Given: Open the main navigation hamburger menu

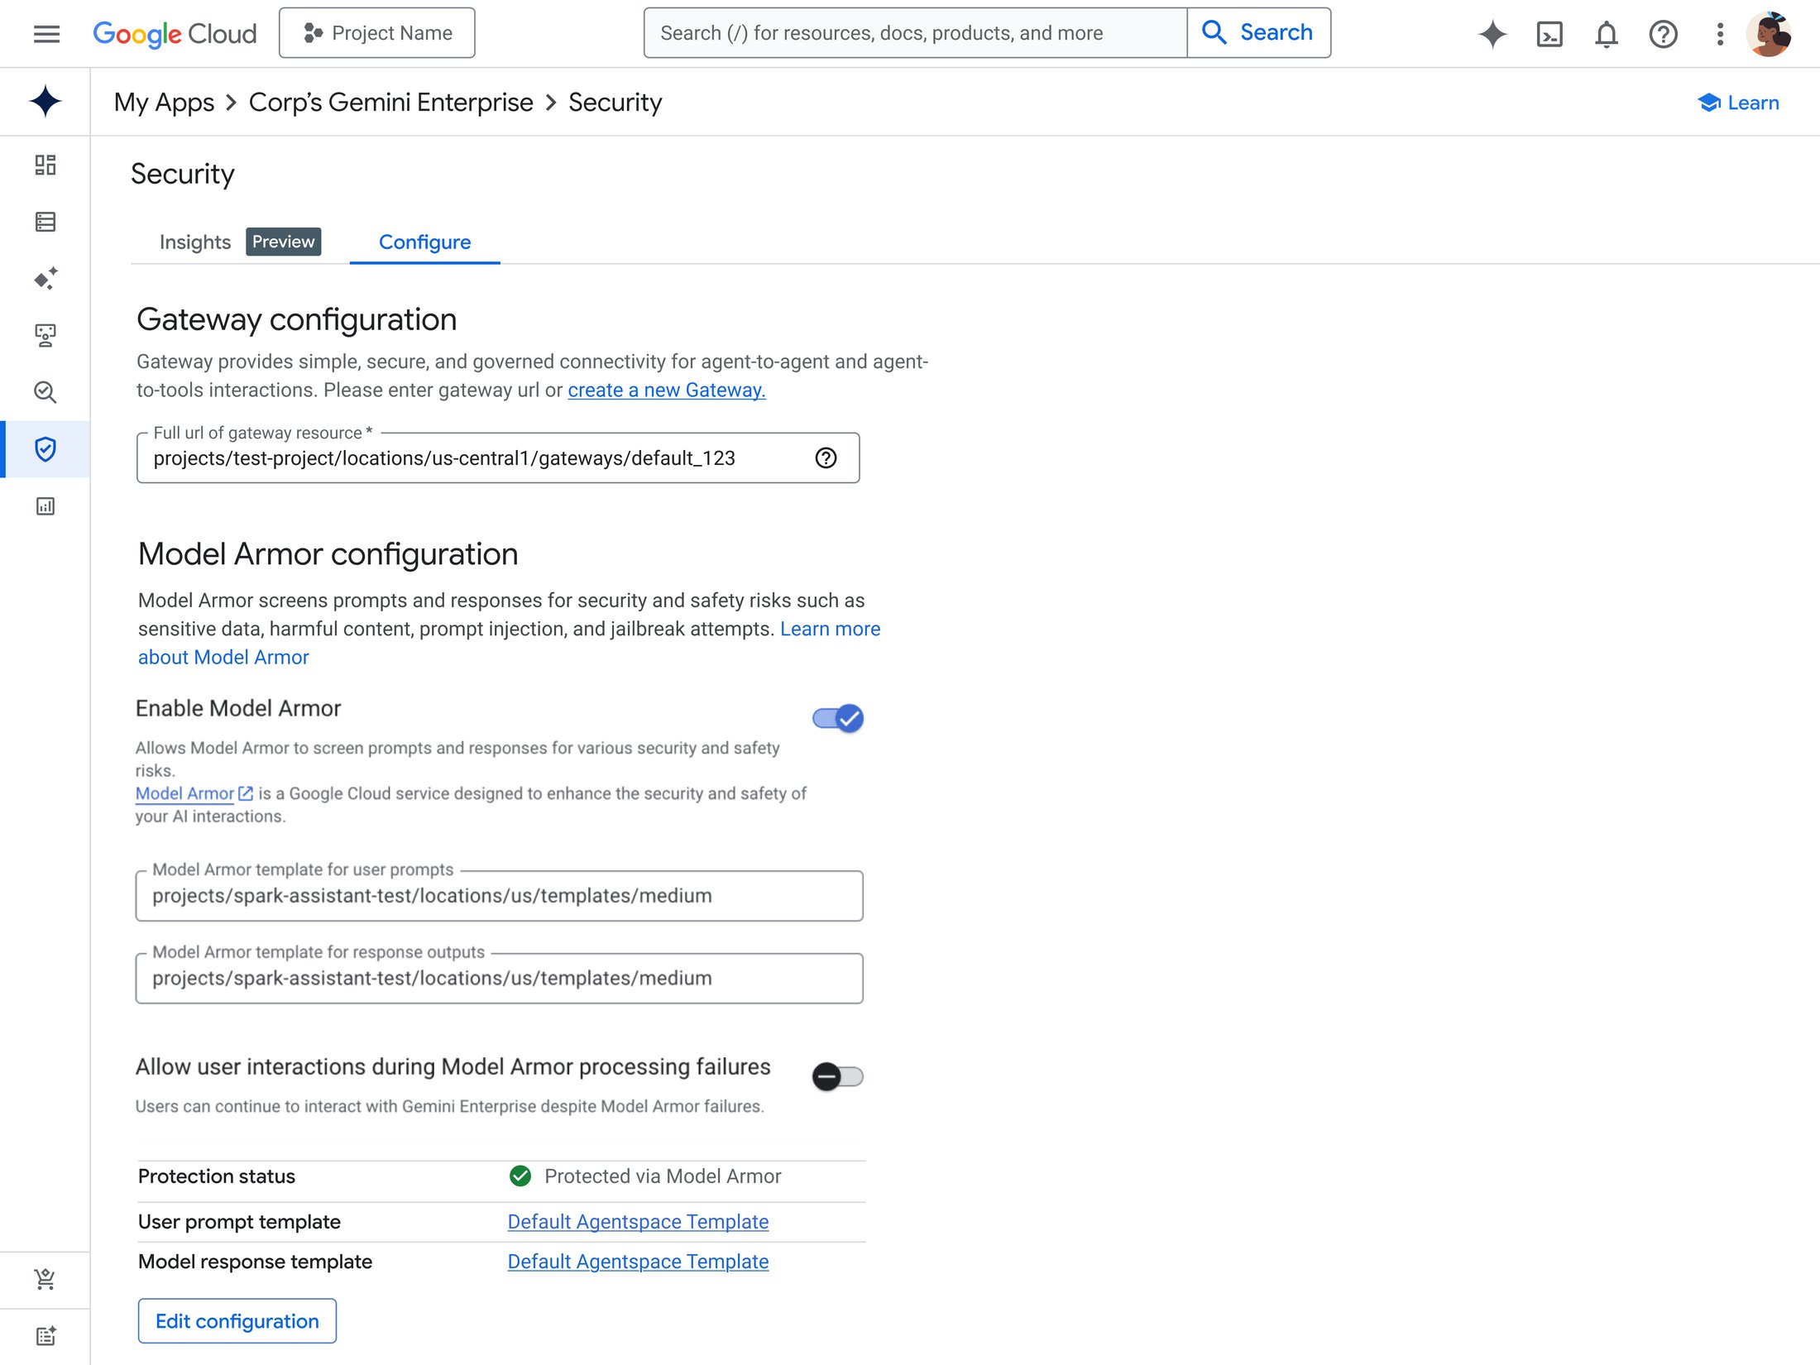Looking at the screenshot, I should 46,33.
